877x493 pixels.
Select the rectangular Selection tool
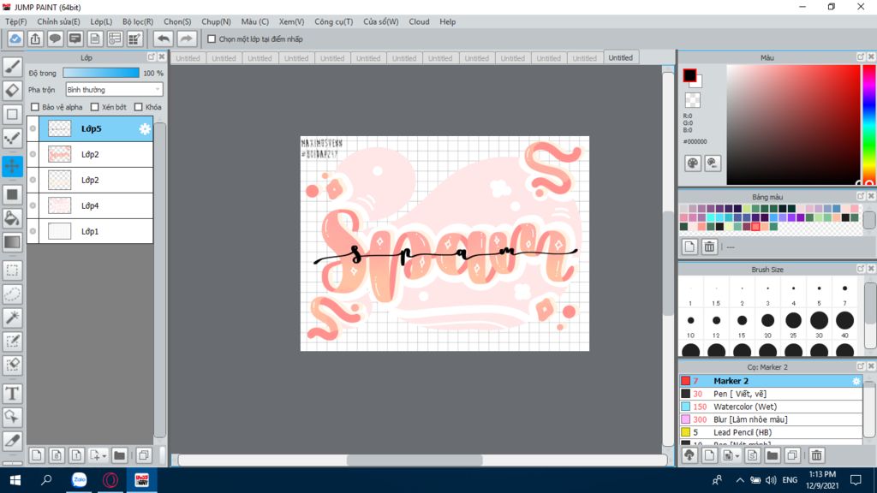[12, 270]
